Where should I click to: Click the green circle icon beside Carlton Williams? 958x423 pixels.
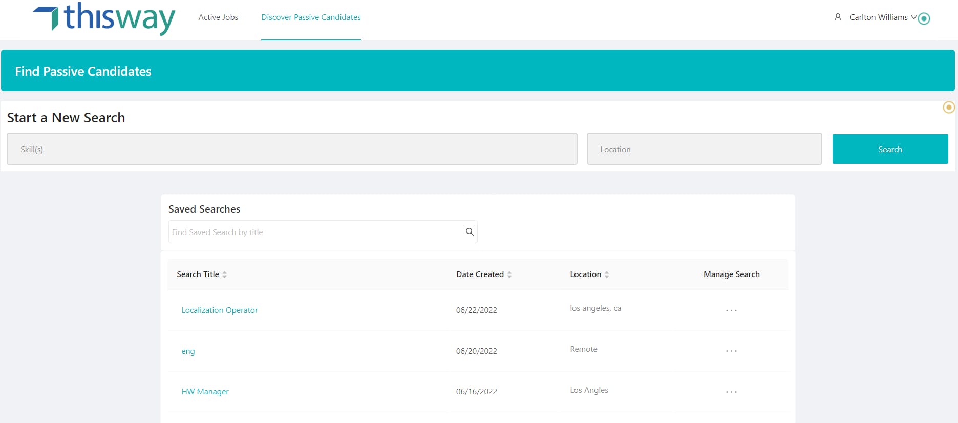tap(924, 19)
